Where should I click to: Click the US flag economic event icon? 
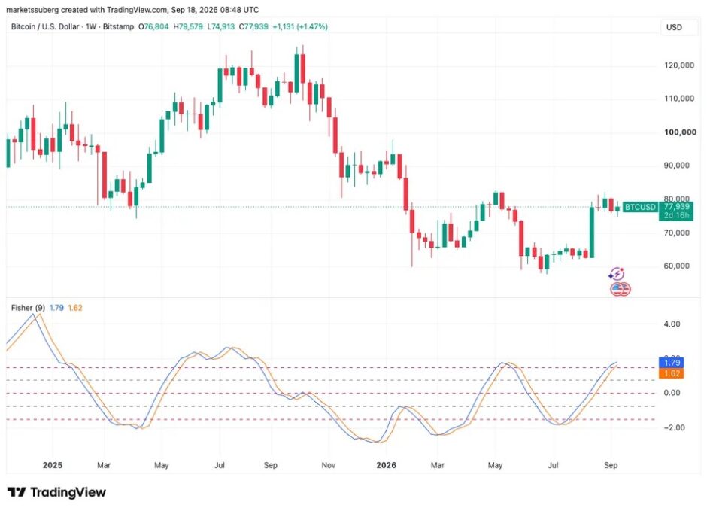click(621, 289)
